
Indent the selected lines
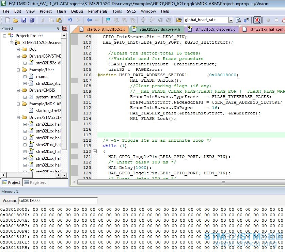[x=144, y=20]
